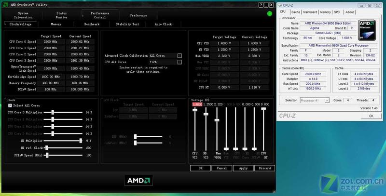Click the +12% CPU All Cores field
The height and width of the screenshot is (196, 386).
163,62
